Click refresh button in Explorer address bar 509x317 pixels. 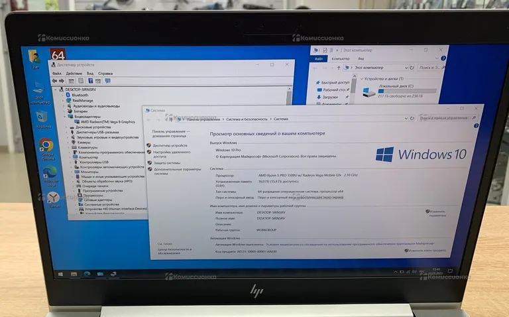(x=412, y=68)
